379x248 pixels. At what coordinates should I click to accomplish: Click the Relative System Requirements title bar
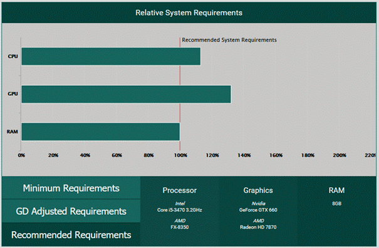(x=189, y=13)
